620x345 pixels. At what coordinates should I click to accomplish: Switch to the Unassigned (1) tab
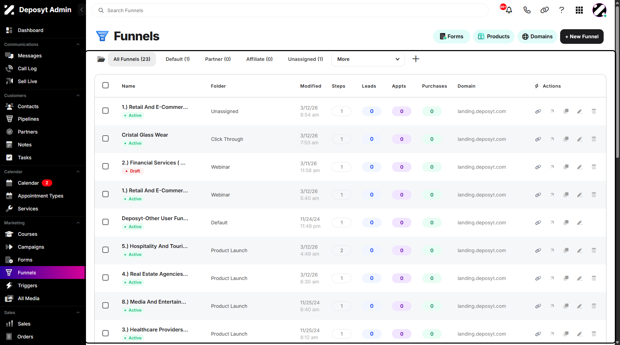305,59
